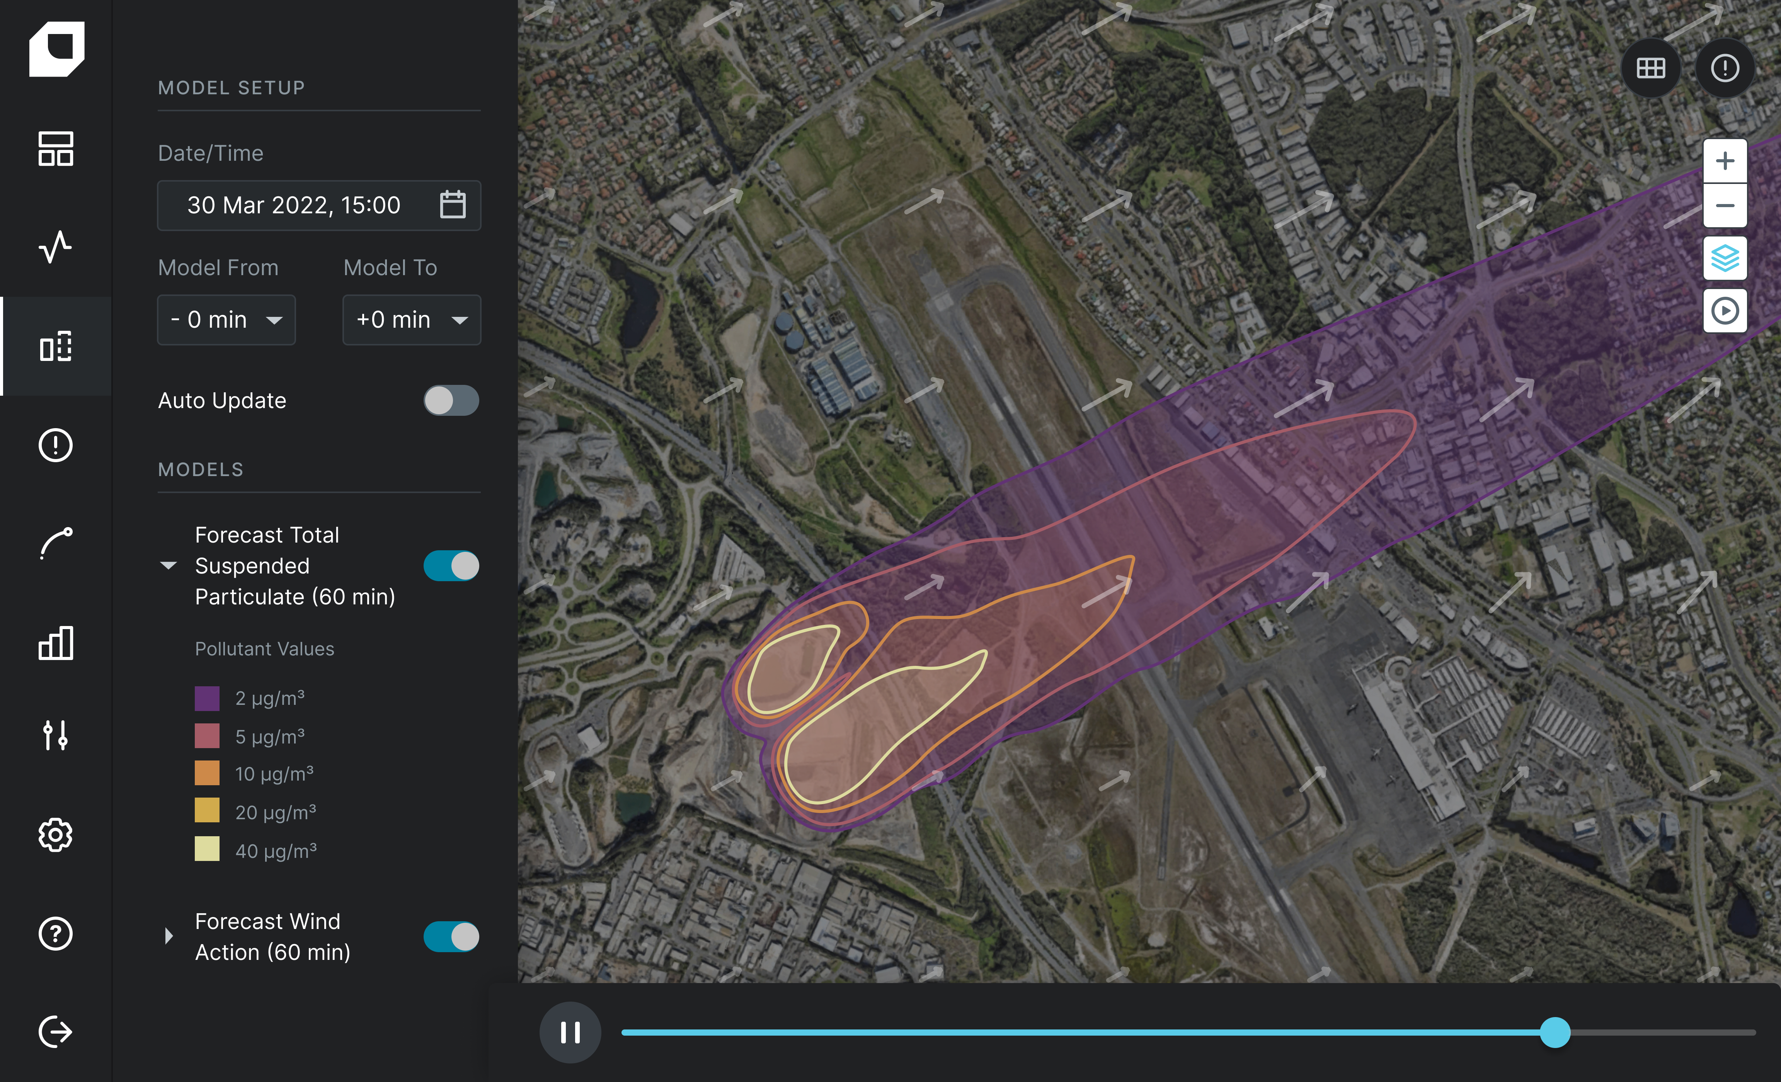1781x1082 pixels.
Task: Open the sliders controls item in sidebar
Action: point(56,736)
